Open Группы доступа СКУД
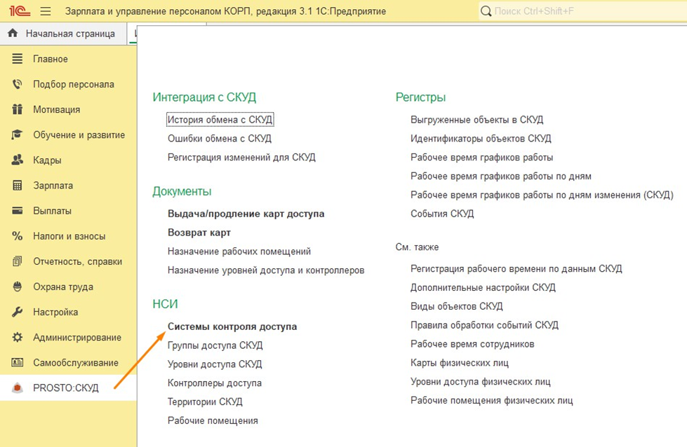Viewport: 687px width, 447px height. [x=215, y=345]
